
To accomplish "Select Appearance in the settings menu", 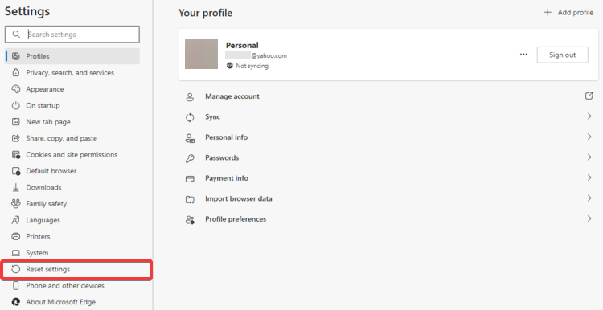I will (45, 89).
